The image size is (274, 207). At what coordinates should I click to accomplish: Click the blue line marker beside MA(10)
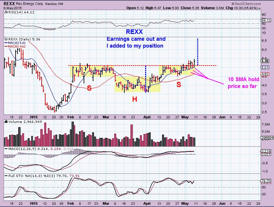pyautogui.click(x=6, y=43)
